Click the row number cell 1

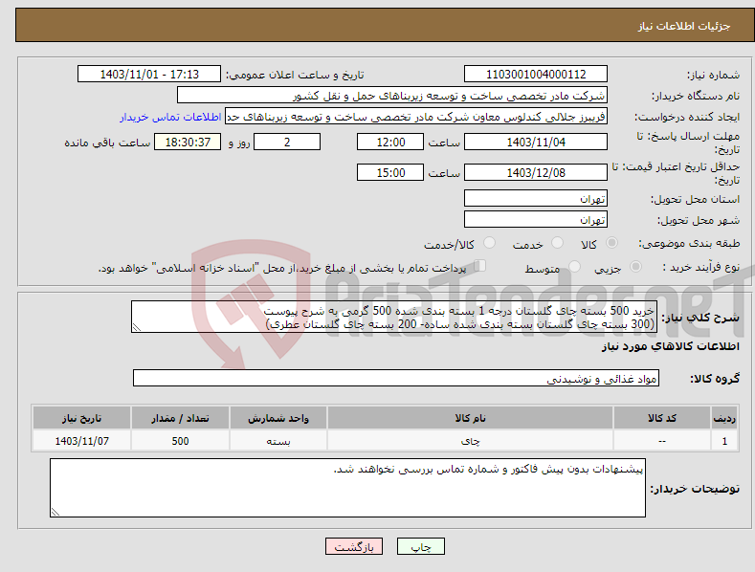click(724, 441)
